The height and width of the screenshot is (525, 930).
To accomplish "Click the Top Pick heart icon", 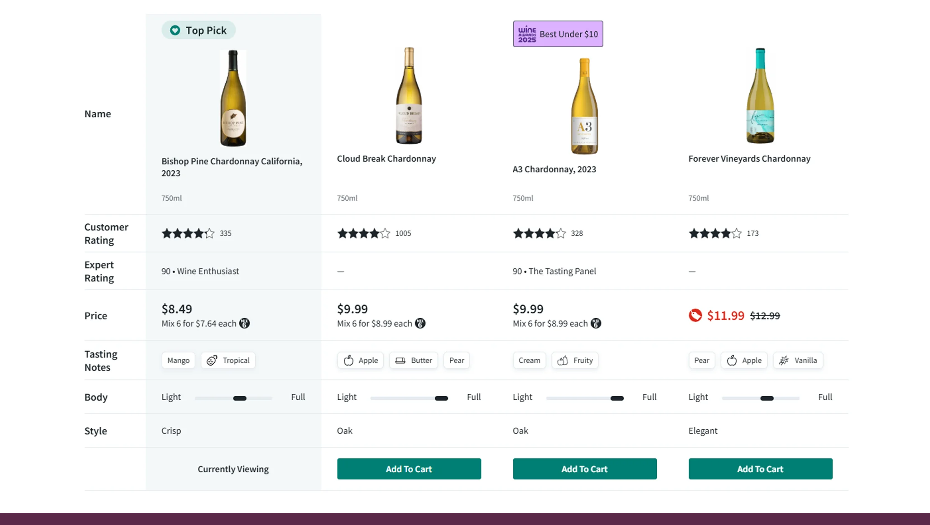I will [x=175, y=30].
